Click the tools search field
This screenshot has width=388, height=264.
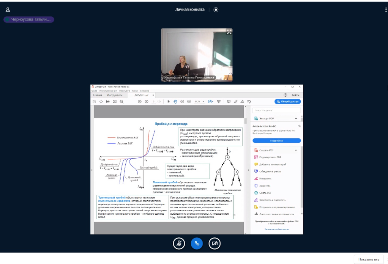pyautogui.click(x=277, y=110)
